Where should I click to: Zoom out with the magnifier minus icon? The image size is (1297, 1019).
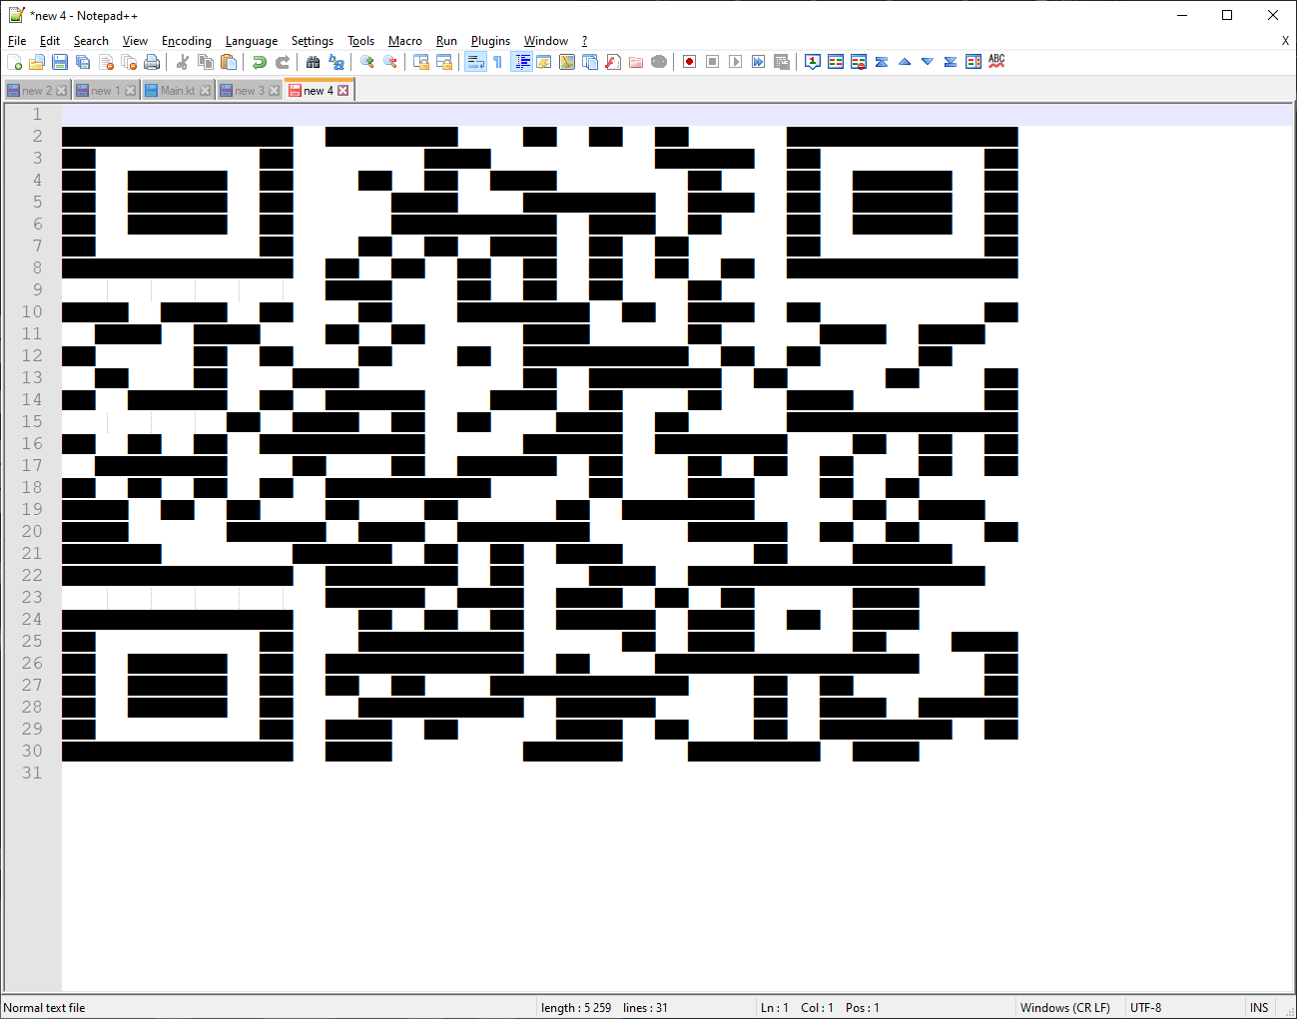(x=390, y=62)
